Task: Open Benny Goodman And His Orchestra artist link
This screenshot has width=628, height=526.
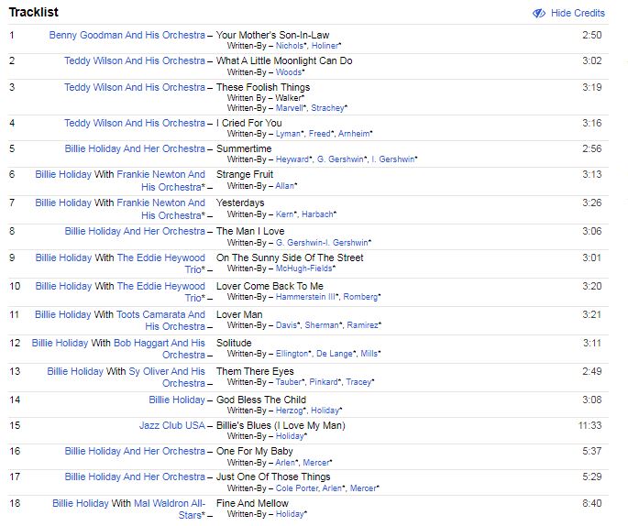Action: coord(127,35)
